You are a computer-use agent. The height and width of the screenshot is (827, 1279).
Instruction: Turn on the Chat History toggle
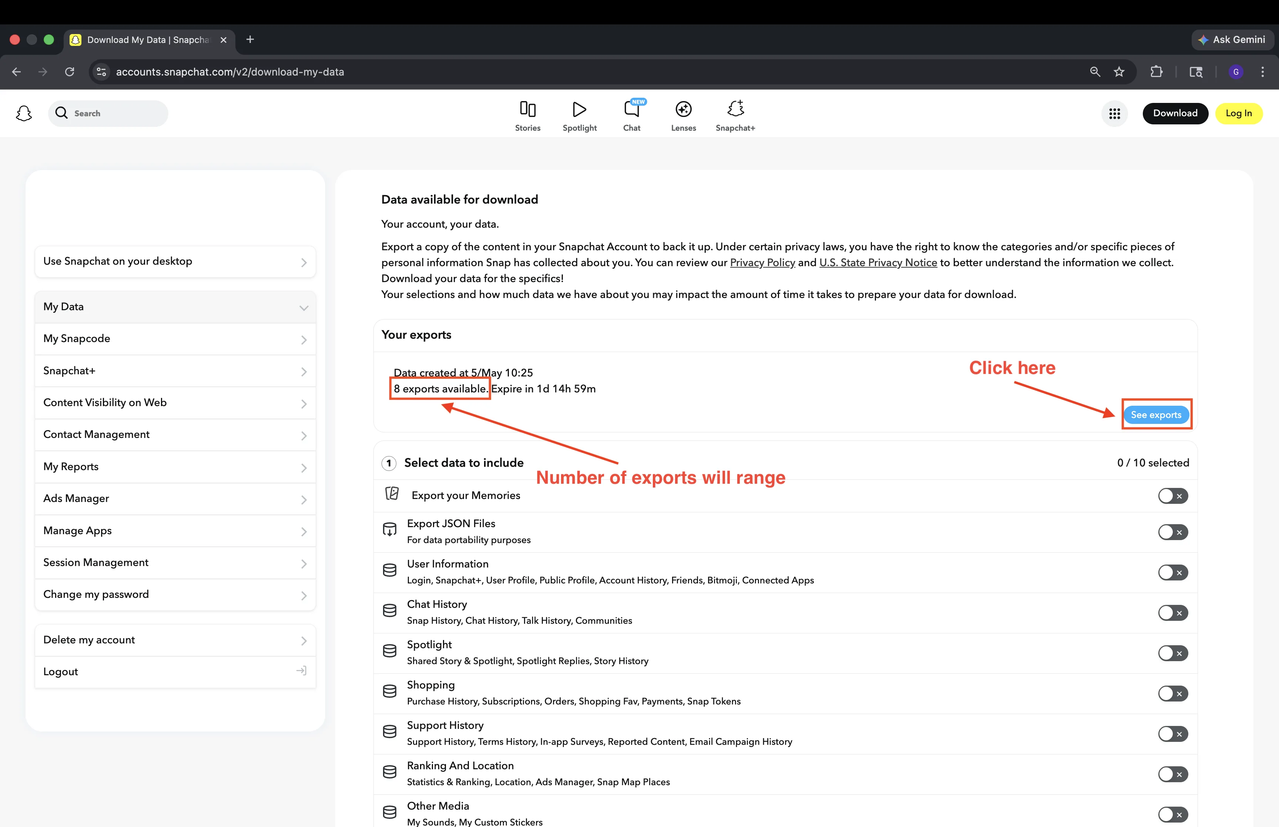[x=1173, y=613]
